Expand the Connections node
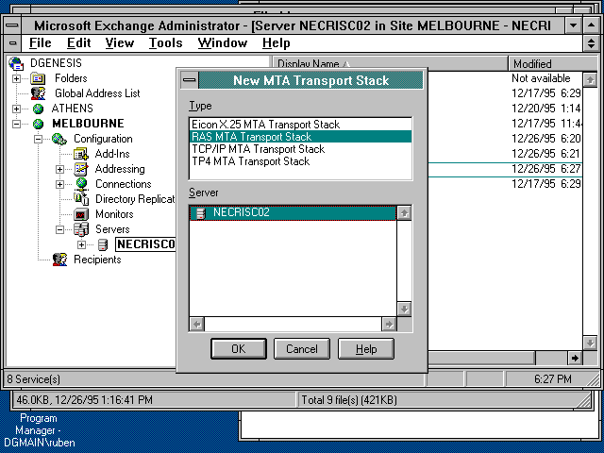Image resolution: width=604 pixels, height=453 pixels. point(59,184)
